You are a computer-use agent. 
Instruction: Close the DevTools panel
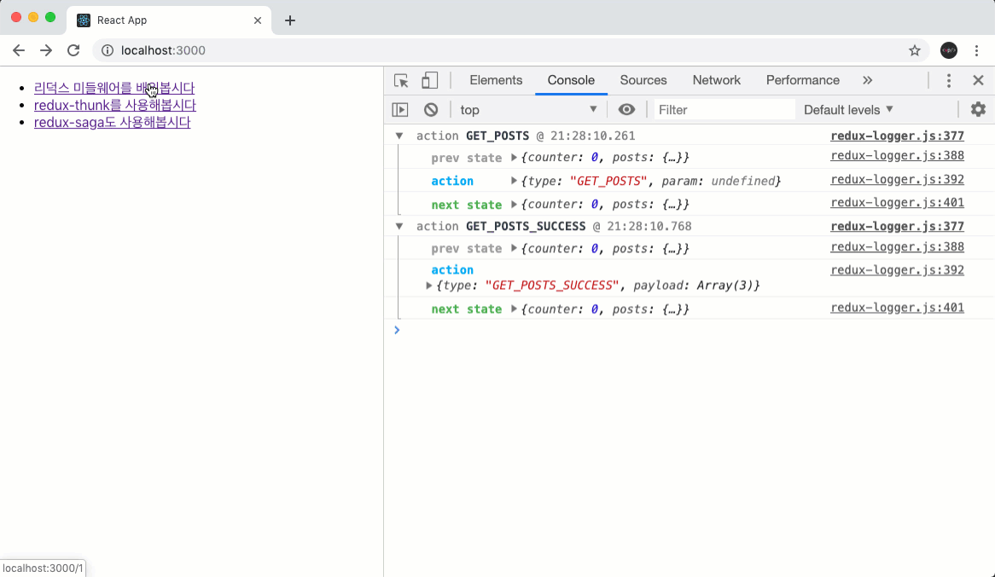(x=978, y=80)
